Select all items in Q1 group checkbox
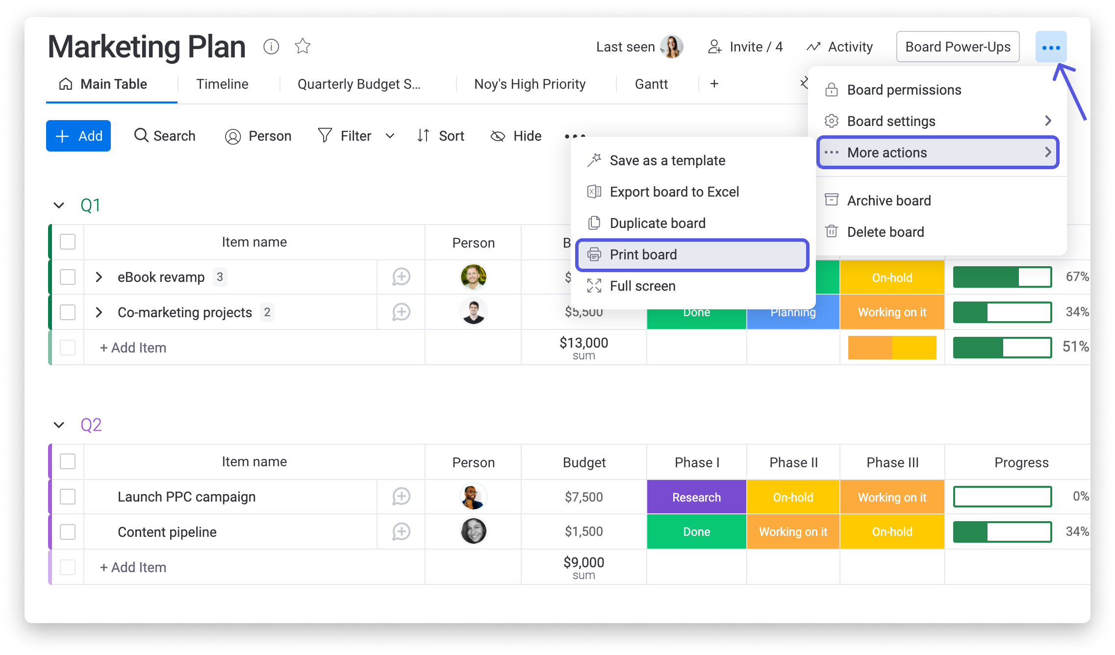This screenshot has height=655, width=1115. coord(68,242)
